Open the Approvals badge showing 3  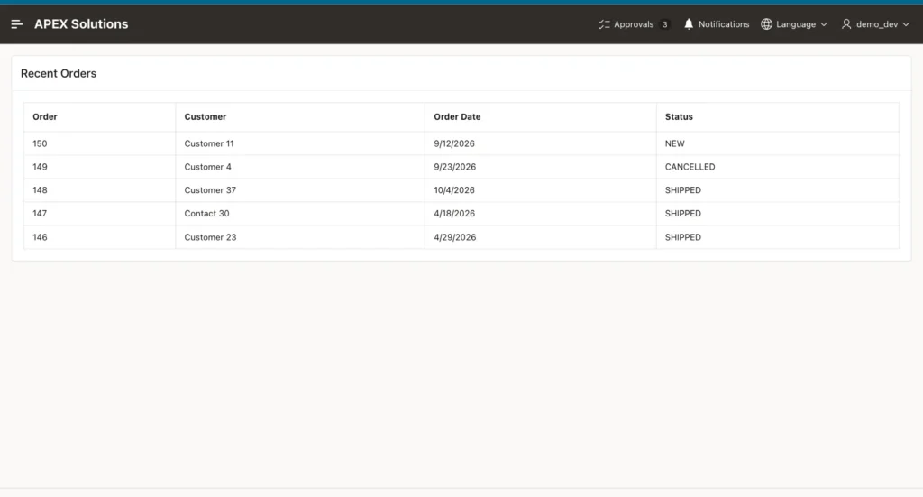[664, 24]
